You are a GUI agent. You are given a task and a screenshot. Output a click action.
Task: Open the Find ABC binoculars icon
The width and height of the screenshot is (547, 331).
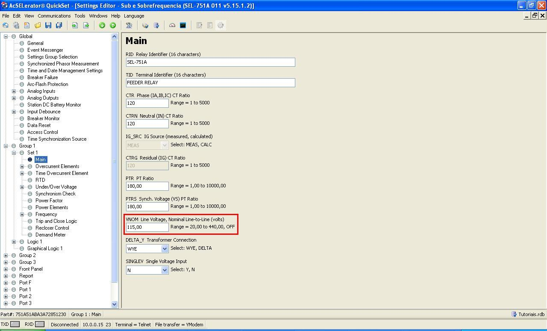click(x=129, y=25)
